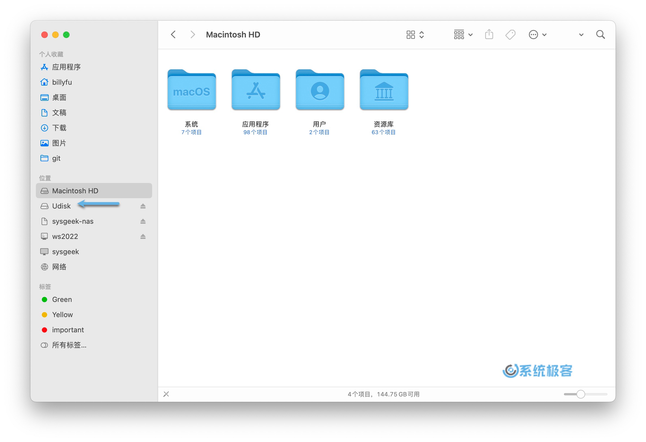The image size is (646, 442).
Task: Filter by the Green tag
Action: (94, 299)
